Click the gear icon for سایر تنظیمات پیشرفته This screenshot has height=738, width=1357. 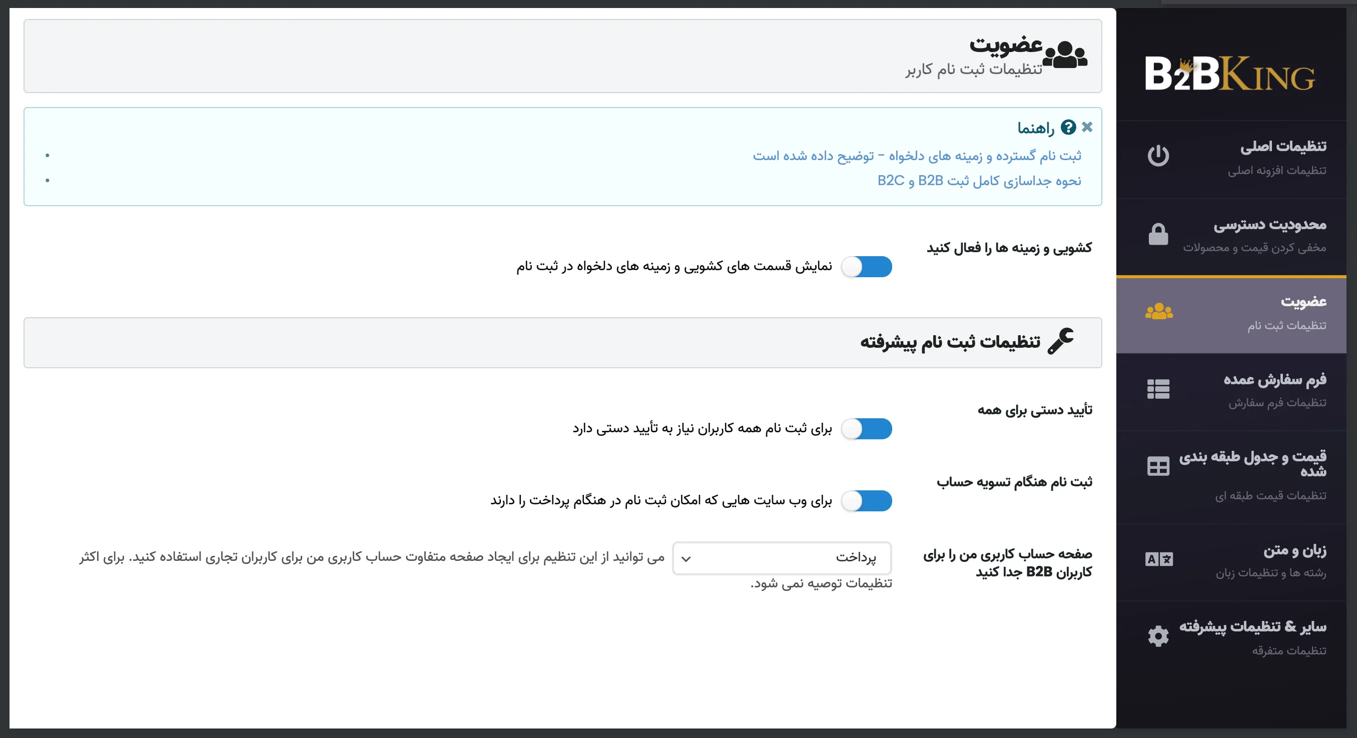[1158, 636]
